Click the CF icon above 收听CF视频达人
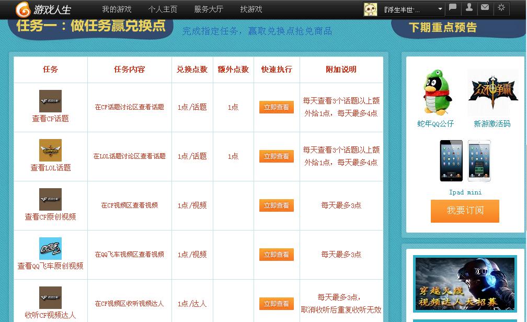This screenshot has height=322, width=527. coord(50,297)
